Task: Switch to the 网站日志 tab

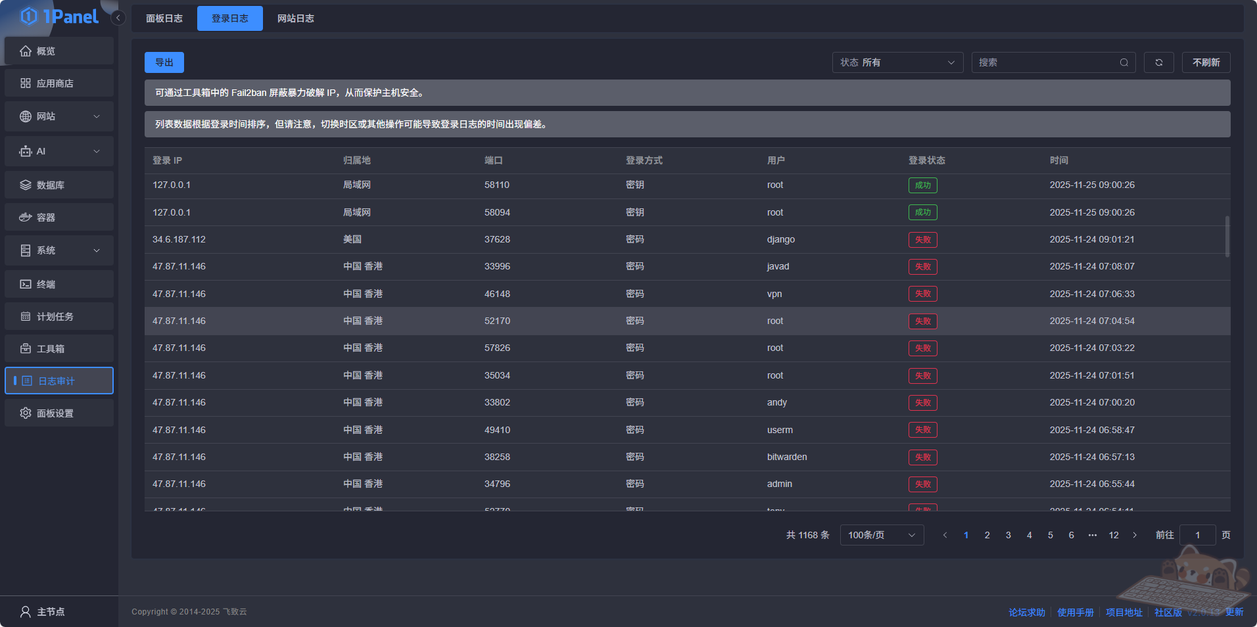Action: 295,18
